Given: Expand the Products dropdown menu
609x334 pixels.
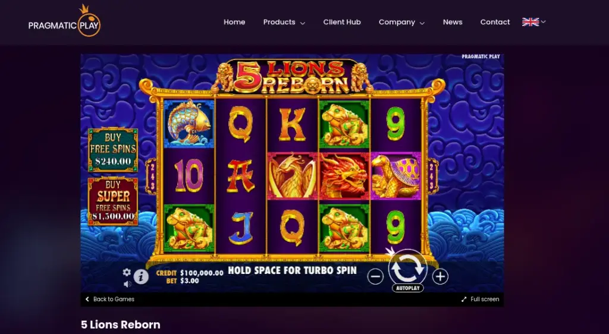Looking at the screenshot, I should pos(284,22).
